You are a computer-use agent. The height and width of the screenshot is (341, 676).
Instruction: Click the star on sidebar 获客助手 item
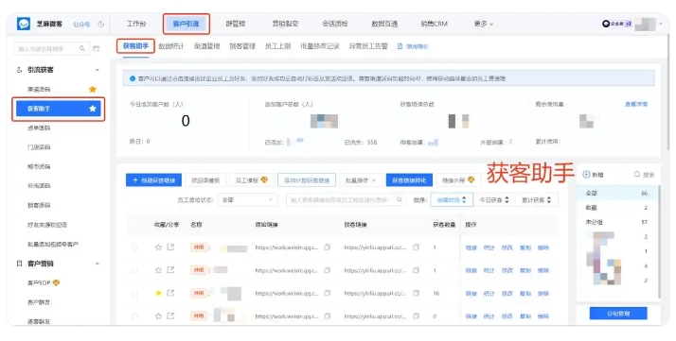click(92, 109)
